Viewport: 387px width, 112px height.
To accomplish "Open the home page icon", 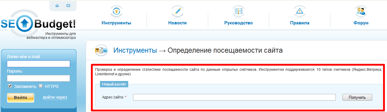I will [x=57, y=5].
